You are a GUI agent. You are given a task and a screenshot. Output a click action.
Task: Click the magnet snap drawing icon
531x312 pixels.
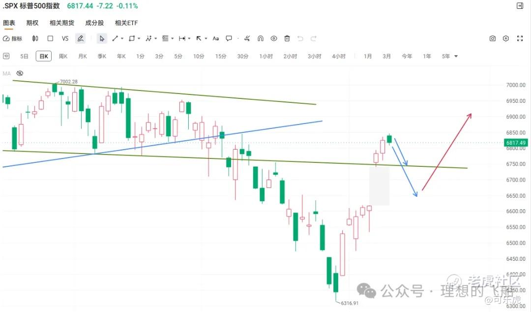[x=261, y=38]
